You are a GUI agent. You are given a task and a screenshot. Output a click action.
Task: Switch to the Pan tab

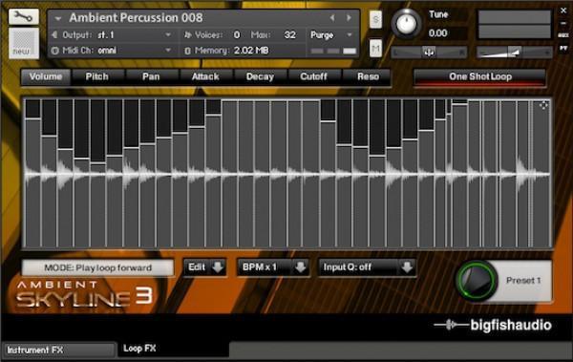[151, 76]
